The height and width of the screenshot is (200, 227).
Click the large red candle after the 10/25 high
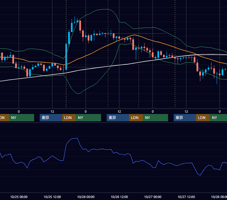coord(80,26)
